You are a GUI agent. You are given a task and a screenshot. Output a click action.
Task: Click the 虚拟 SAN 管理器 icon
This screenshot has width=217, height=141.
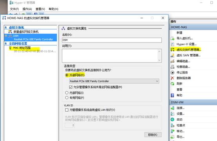pos(172,55)
